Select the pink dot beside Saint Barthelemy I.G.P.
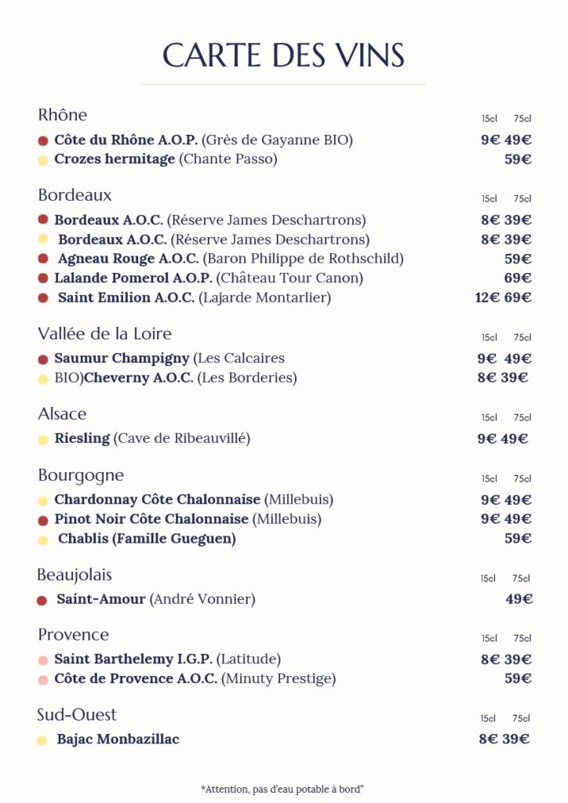This screenshot has width=568, height=803. click(x=43, y=660)
